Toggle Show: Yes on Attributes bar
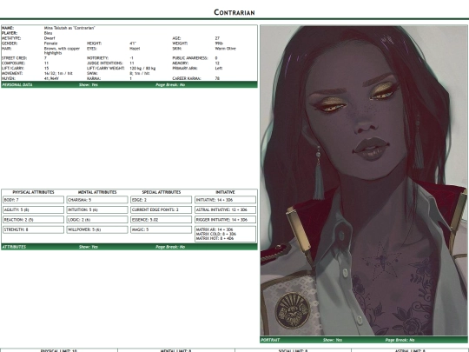Screen dimensions: 469x352 [x=89, y=247]
